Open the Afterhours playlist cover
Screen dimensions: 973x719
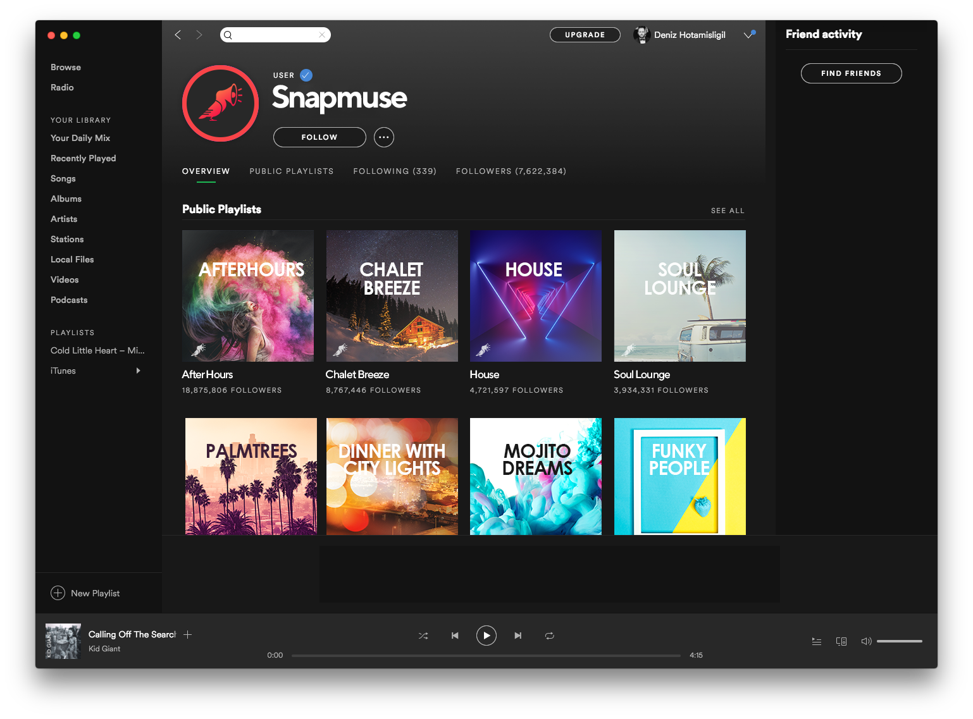click(x=248, y=296)
